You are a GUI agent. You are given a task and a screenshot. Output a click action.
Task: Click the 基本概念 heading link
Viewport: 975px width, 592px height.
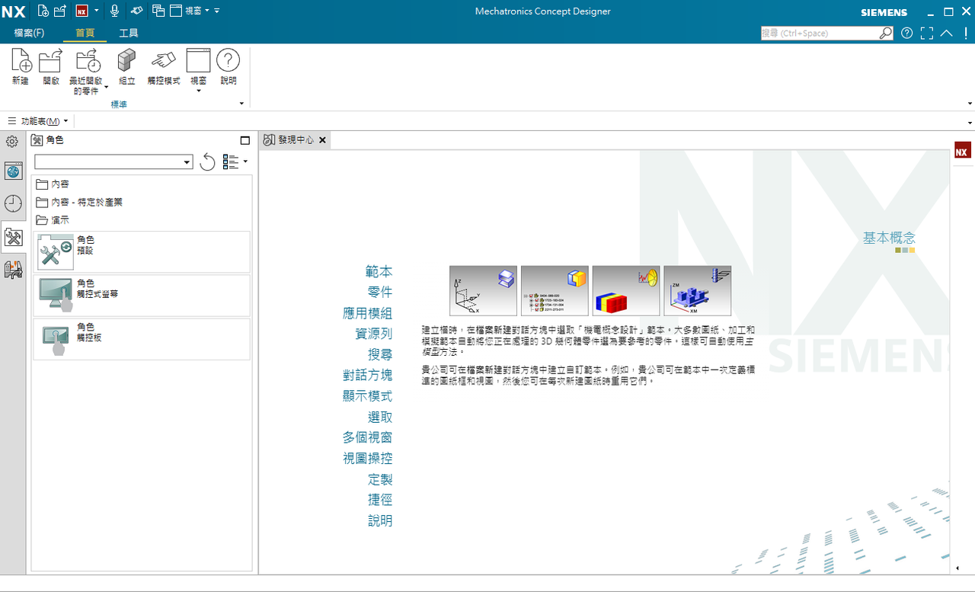click(x=889, y=238)
